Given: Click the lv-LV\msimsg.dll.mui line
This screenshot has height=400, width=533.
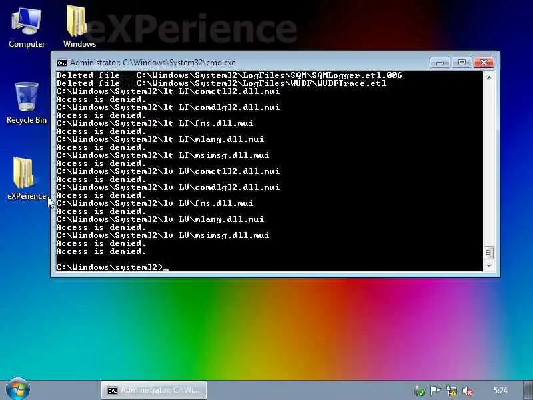Looking at the screenshot, I should (163, 235).
